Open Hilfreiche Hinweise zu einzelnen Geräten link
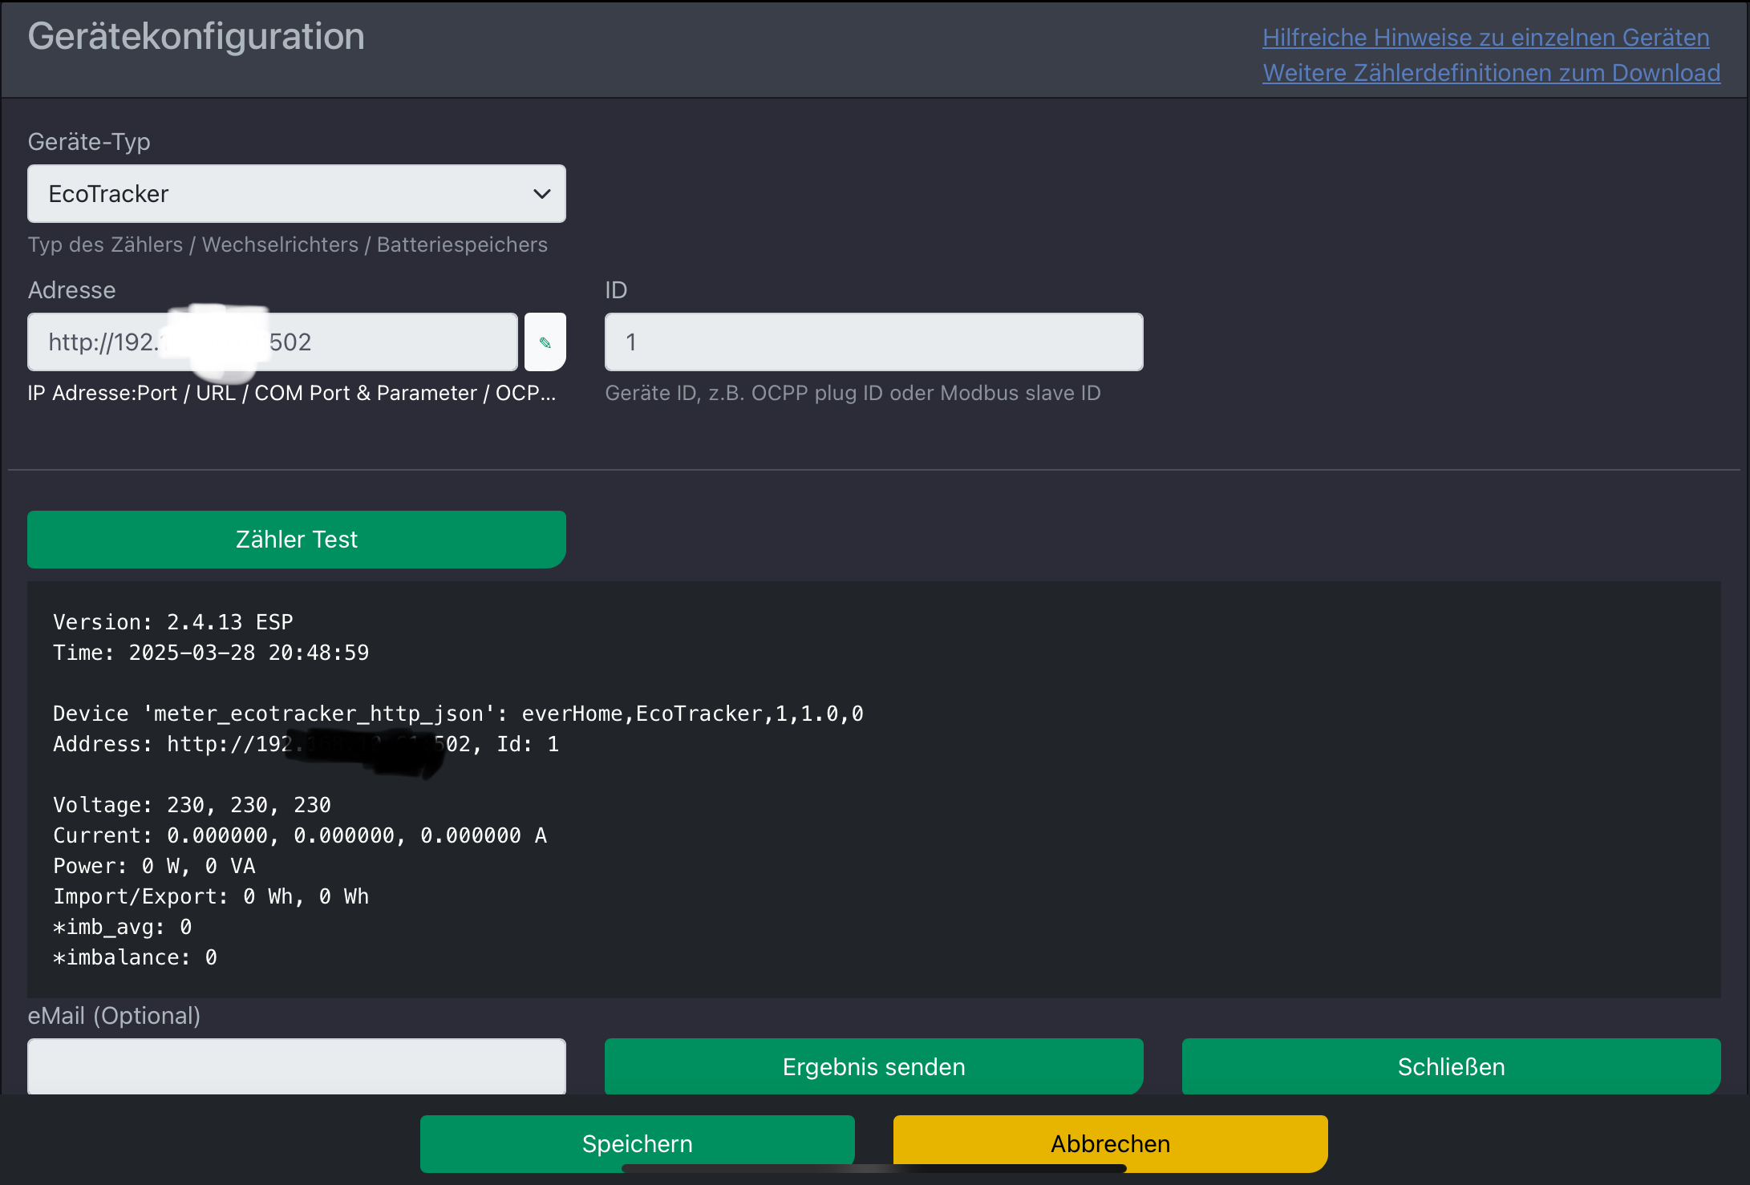 pyautogui.click(x=1486, y=38)
